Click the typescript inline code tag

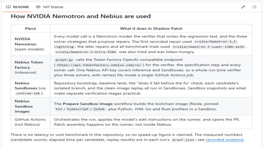click(x=78, y=109)
